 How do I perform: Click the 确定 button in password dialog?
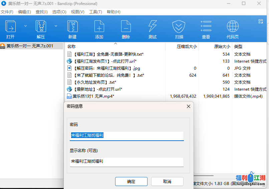click(x=131, y=182)
